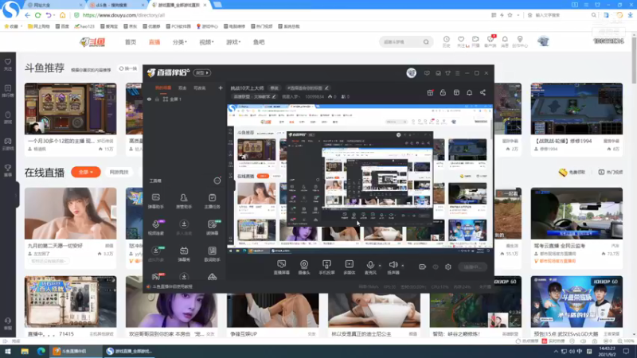Add a new scene with plus button
Screen dimensions: 637x358
coord(221,88)
